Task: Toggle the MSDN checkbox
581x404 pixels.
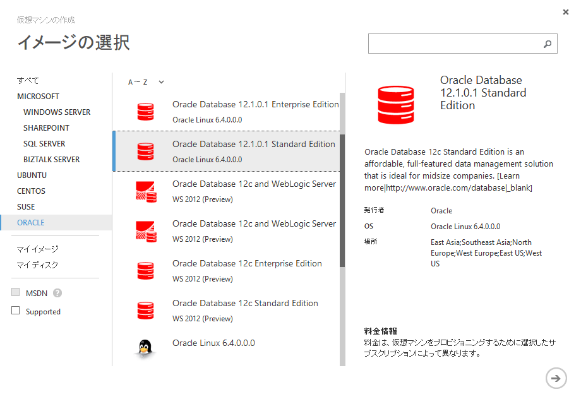Action: pos(16,292)
